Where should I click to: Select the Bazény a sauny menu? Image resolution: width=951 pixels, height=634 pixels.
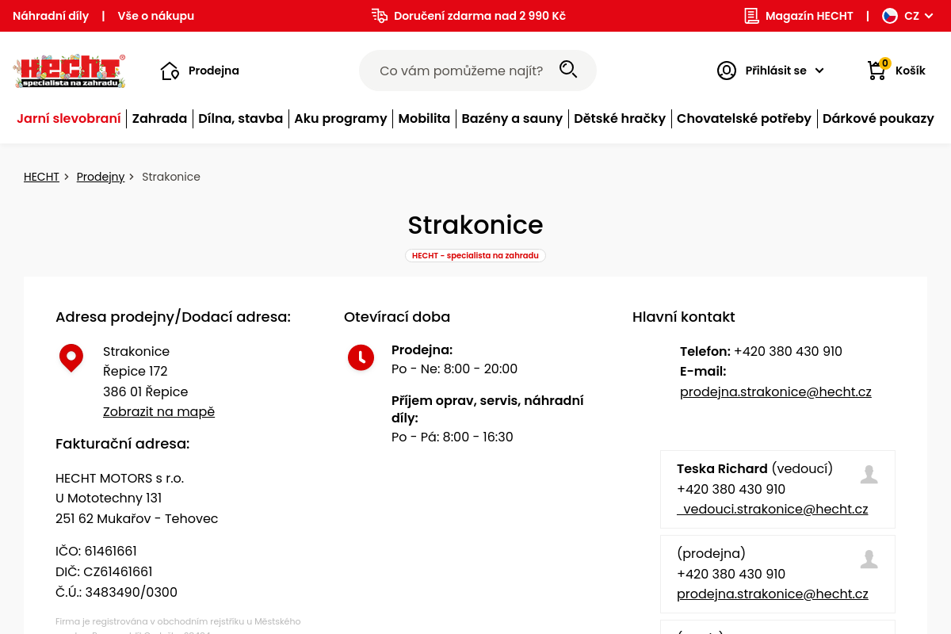point(512,119)
